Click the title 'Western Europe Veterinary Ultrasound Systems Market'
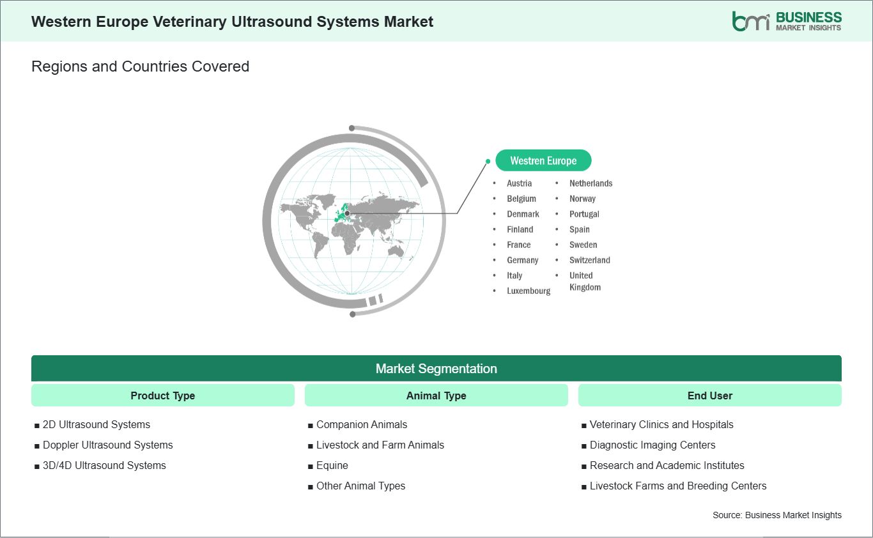This screenshot has width=873, height=538. [x=233, y=22]
